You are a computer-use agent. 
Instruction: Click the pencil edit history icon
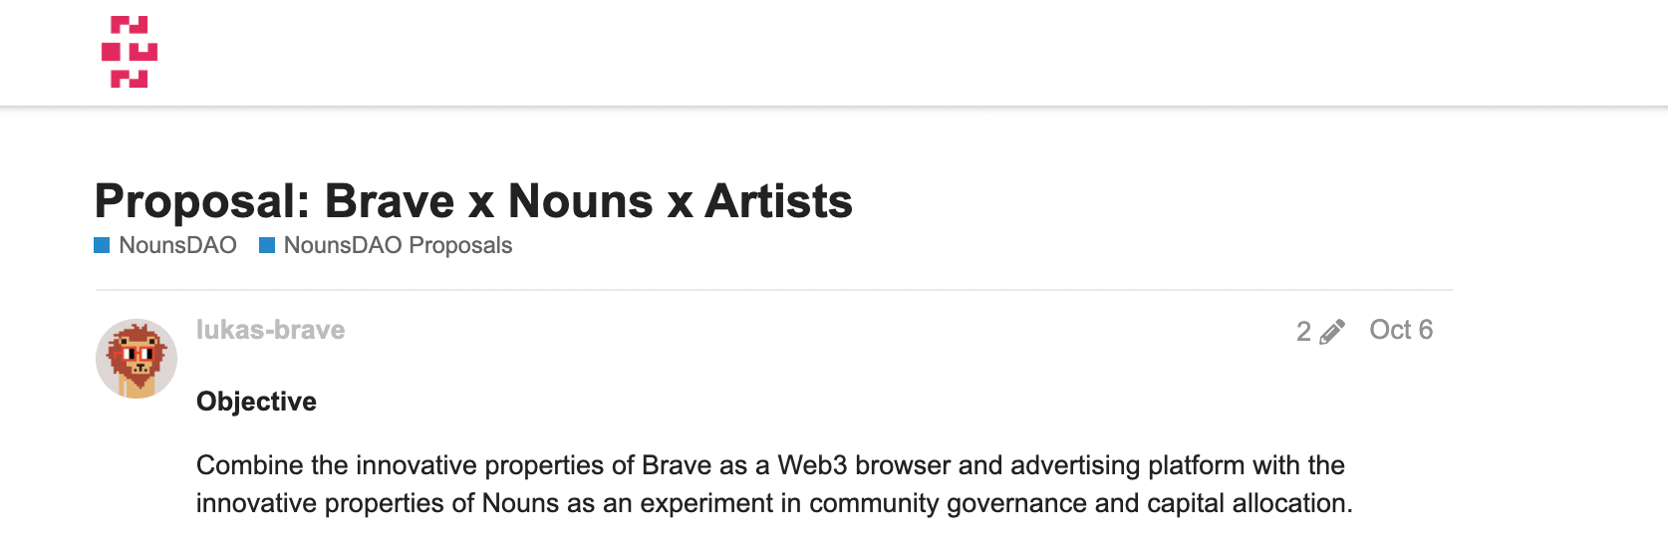coord(1331,332)
